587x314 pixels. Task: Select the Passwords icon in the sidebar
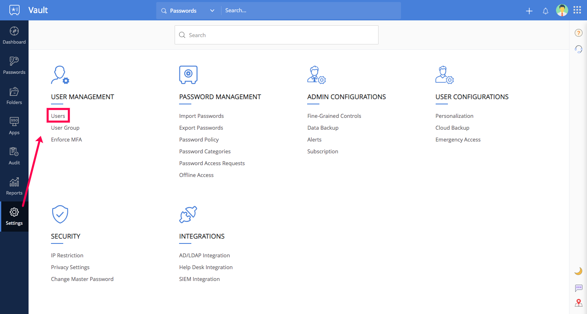tap(14, 66)
